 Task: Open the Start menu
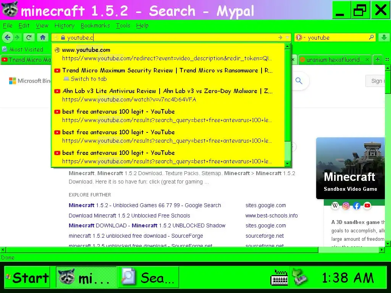click(27, 277)
